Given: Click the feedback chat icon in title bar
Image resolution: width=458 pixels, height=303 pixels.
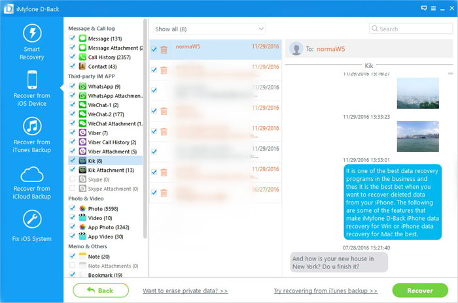Looking at the screenshot, I should tap(424, 8).
